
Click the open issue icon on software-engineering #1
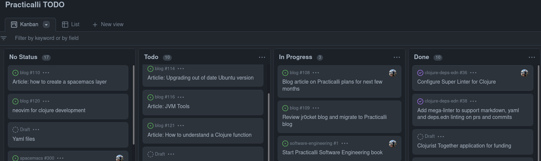coord(285,143)
